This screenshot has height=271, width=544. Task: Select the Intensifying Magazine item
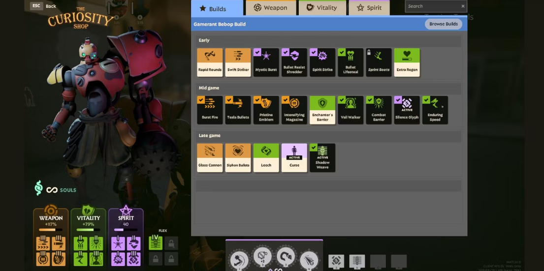294,110
